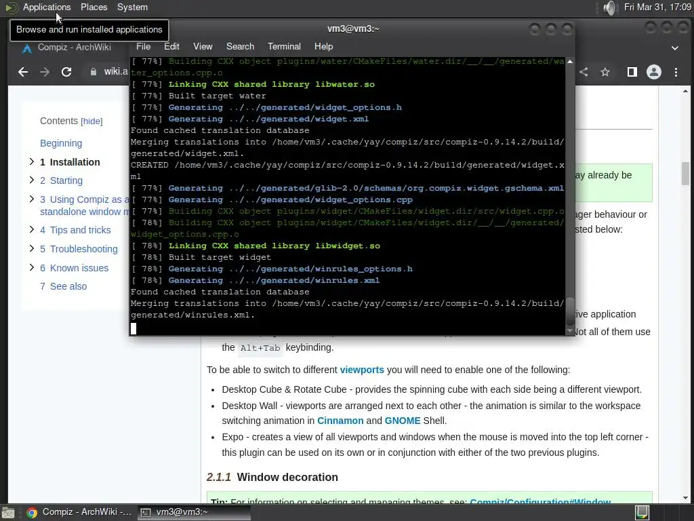
Task: Open Starting link in contents
Action: click(61, 180)
